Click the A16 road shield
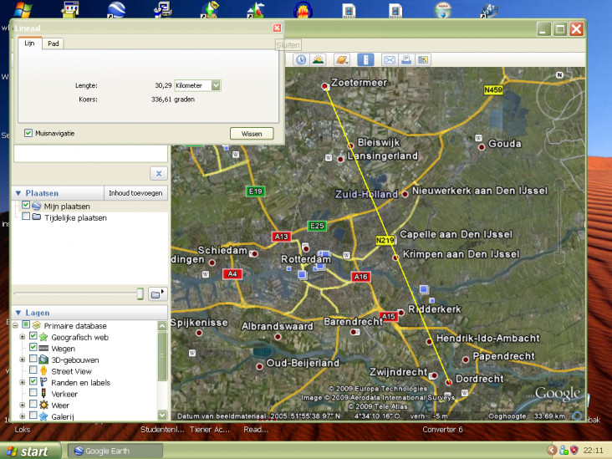Screen dimensions: 612x459 360,277
